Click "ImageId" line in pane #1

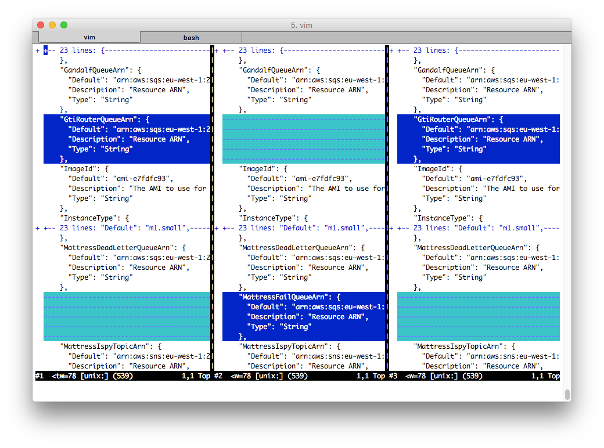84,169
